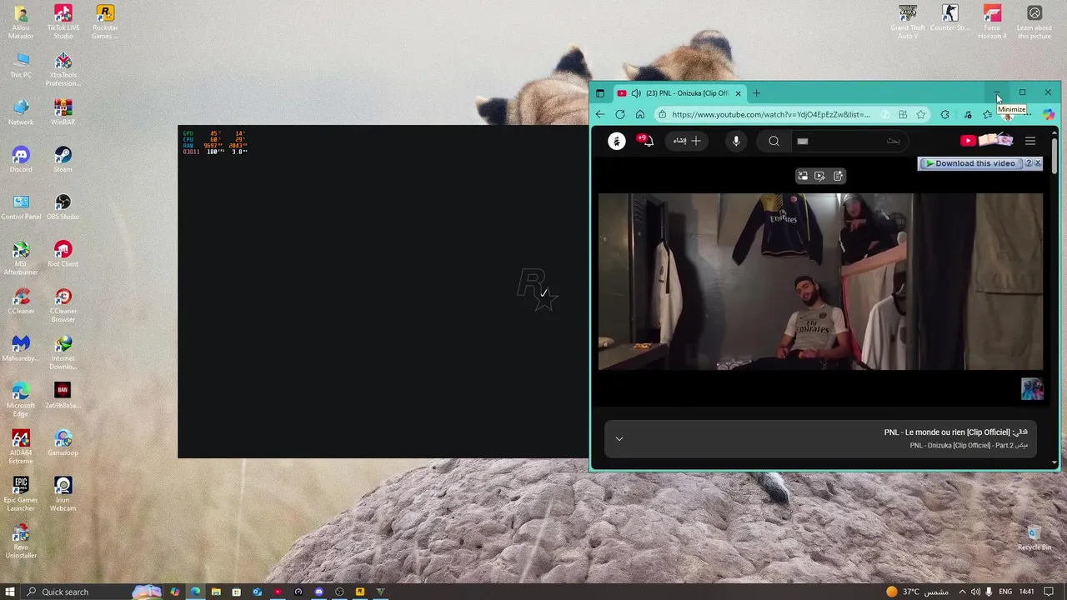Select the Counter-Strike desktop icon
This screenshot has height=600, width=1067.
(949, 18)
